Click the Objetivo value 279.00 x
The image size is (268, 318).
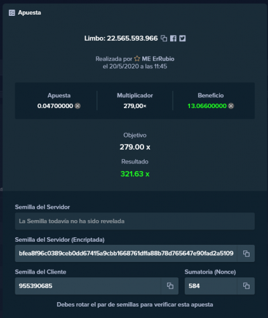pos(135,147)
